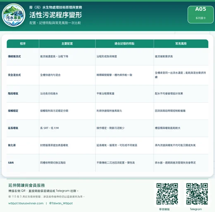Select the SBR row label
This screenshot has height=212, width=215.
(x=11, y=163)
